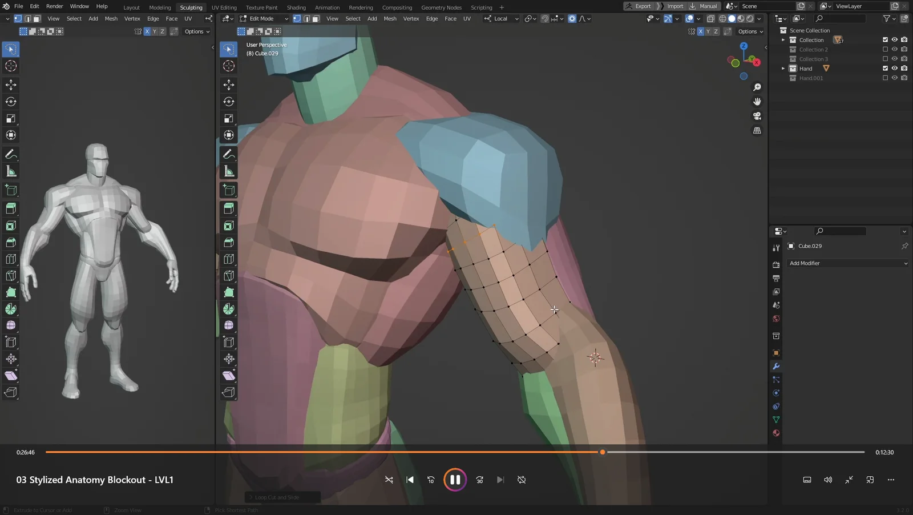
Task: Jump to the orange playhead on the video progress bar
Action: click(602, 452)
